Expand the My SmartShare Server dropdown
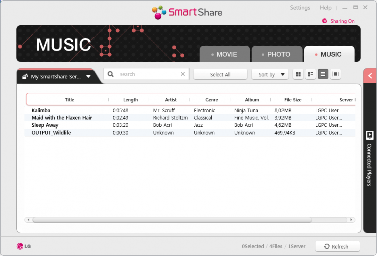Image resolution: width=377 pixels, height=256 pixels. point(88,77)
